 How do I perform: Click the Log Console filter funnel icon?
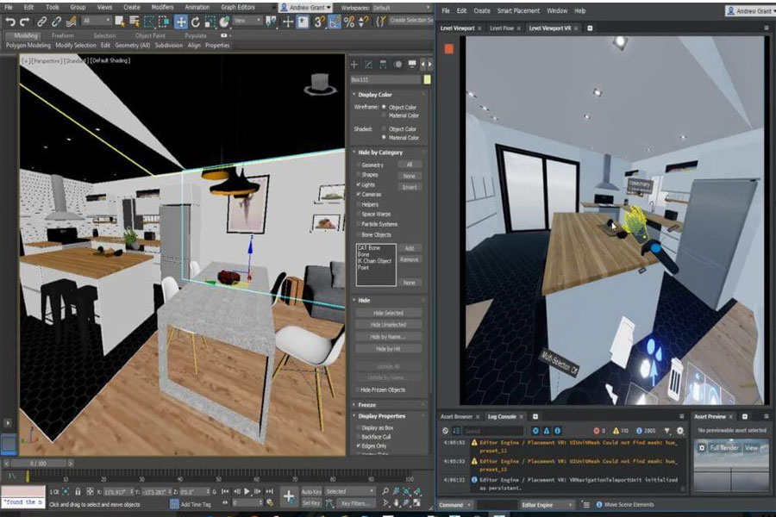(x=667, y=431)
